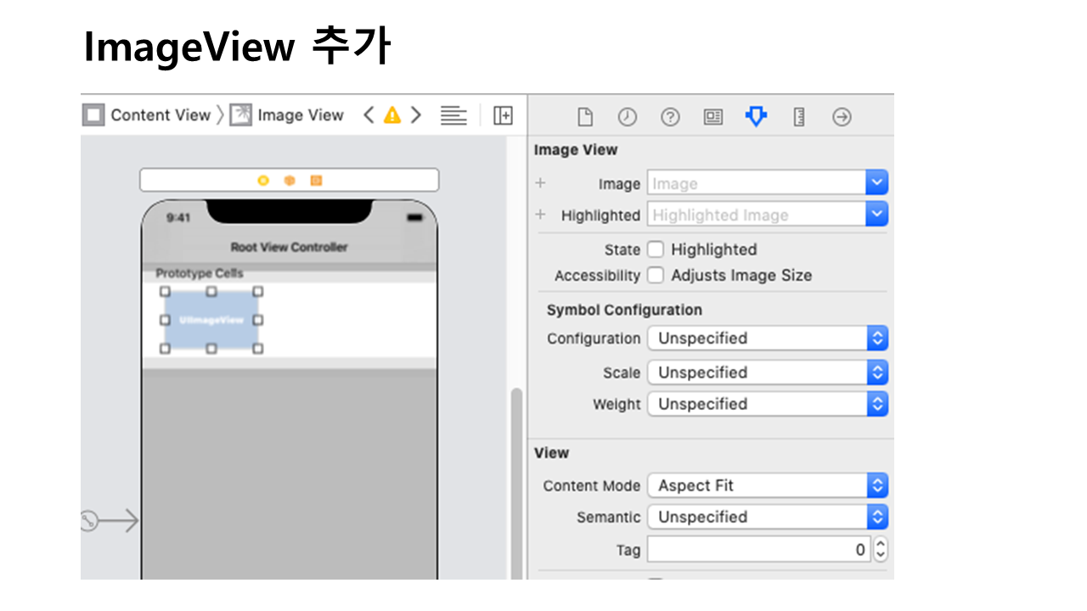Open the Content Mode Aspect Fit dropdown
The width and height of the screenshot is (1087, 611).
point(768,485)
